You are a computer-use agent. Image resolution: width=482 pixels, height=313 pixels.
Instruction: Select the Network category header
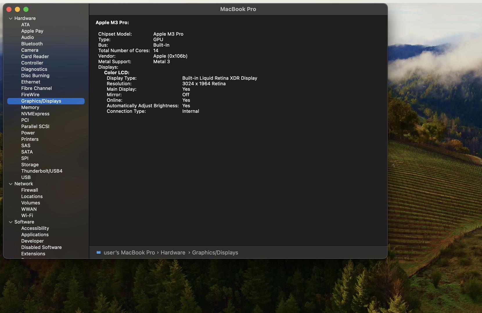pyautogui.click(x=24, y=184)
